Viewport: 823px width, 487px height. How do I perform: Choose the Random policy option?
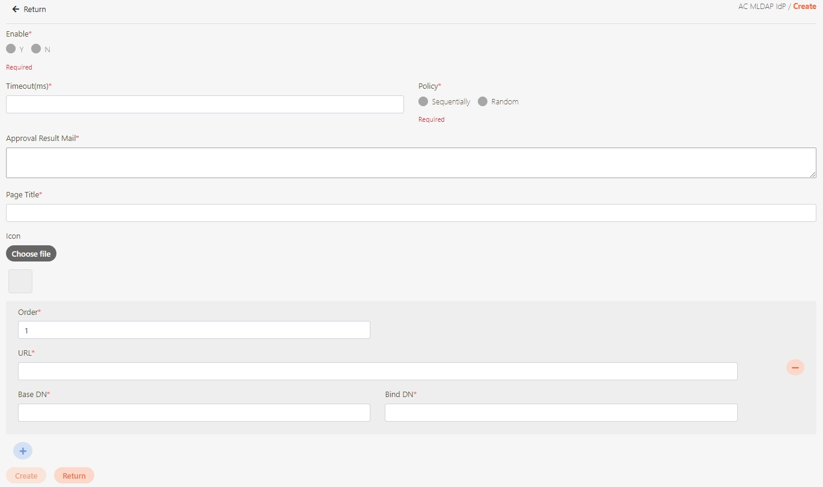[483, 101]
